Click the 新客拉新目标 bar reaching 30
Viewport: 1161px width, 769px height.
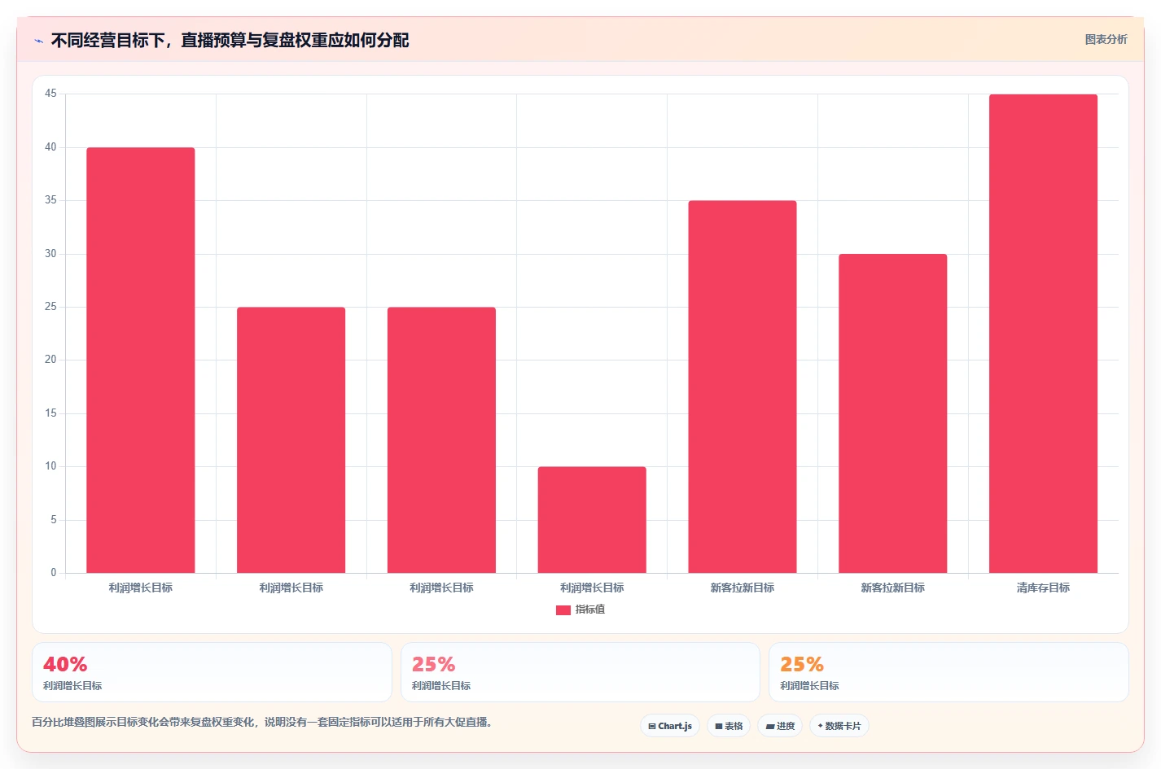tap(893, 413)
